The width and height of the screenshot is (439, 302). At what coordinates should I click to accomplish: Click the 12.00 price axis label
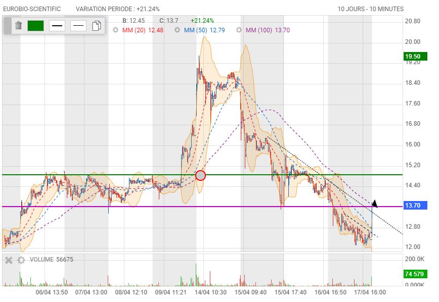(x=413, y=247)
